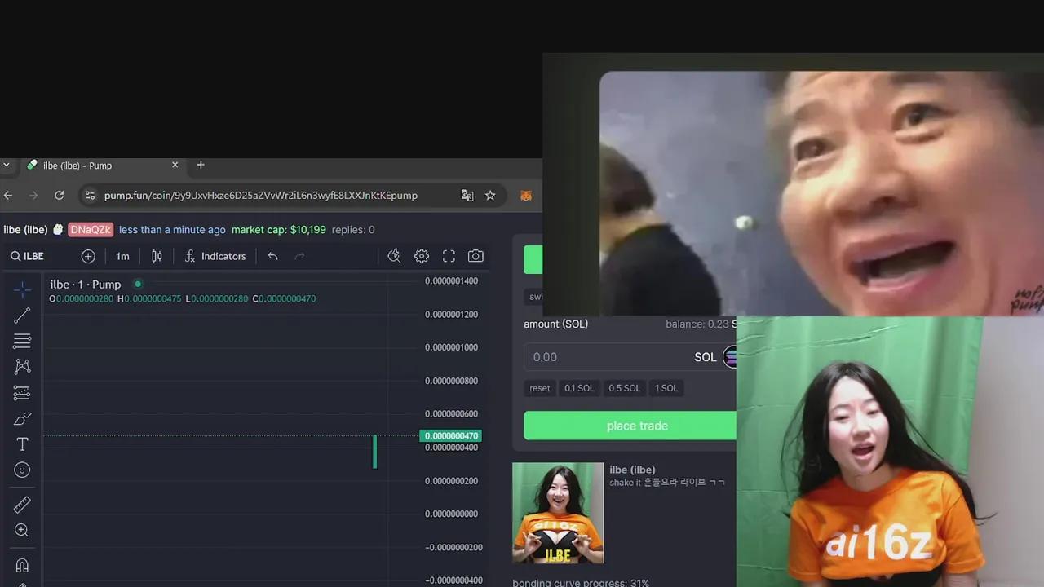Translate this page icon
Image resolution: width=1044 pixels, height=587 pixels.
click(x=467, y=196)
